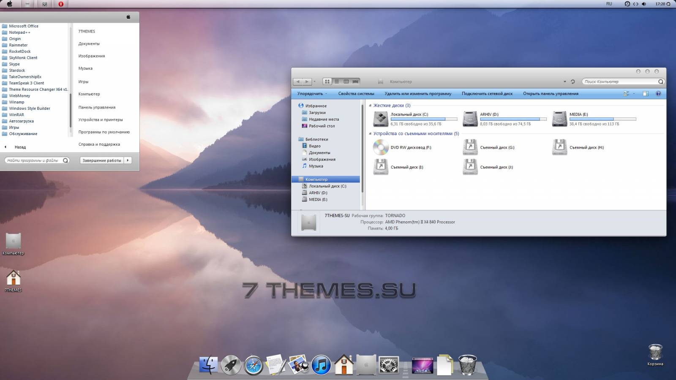Open the house Home icon in dock
Viewport: 676px width, 380px height.
(344, 364)
